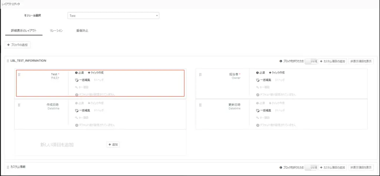This screenshot has height=176, width=380.
Task: Switch to the 重複防止 tab
Action: [82, 30]
